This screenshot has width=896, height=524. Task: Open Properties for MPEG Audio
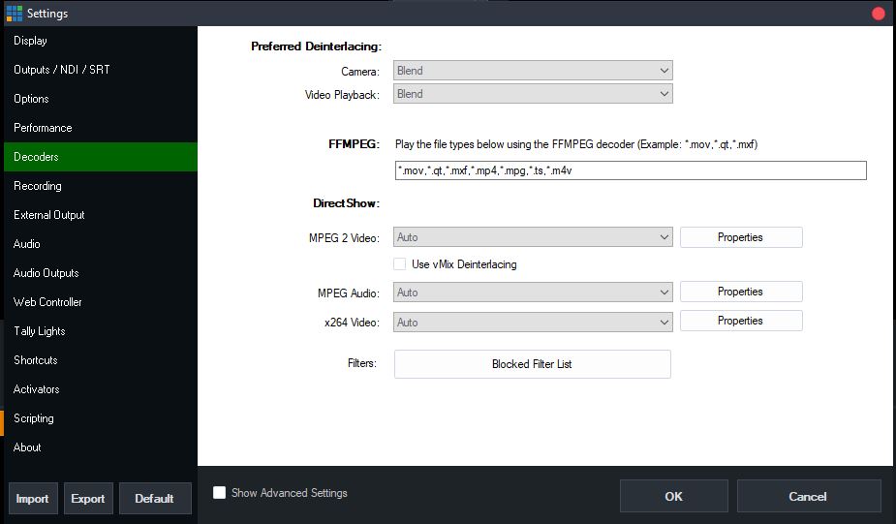point(741,292)
